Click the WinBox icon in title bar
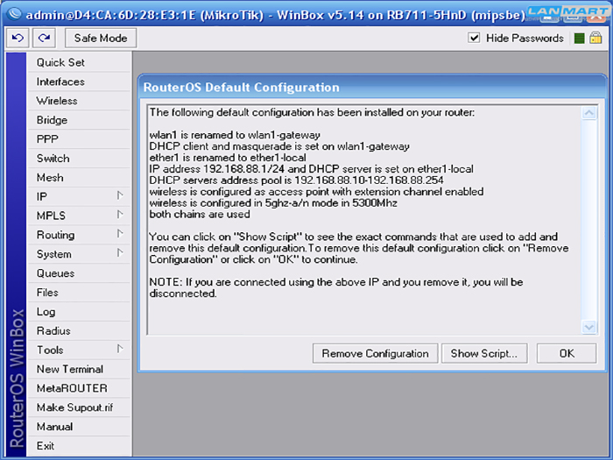This screenshot has width=613, height=460. pos(15,14)
